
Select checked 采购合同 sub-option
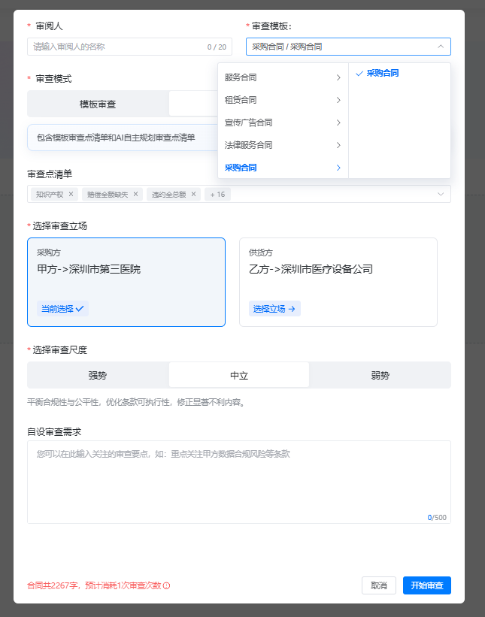pos(383,73)
